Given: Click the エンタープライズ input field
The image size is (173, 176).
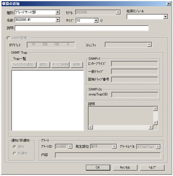Looking at the screenshot, I should coord(135,64).
